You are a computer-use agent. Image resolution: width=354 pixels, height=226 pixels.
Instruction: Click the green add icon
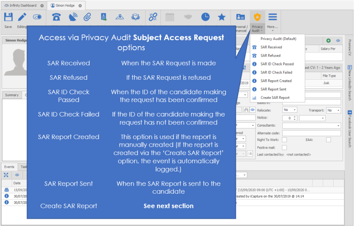point(328,40)
